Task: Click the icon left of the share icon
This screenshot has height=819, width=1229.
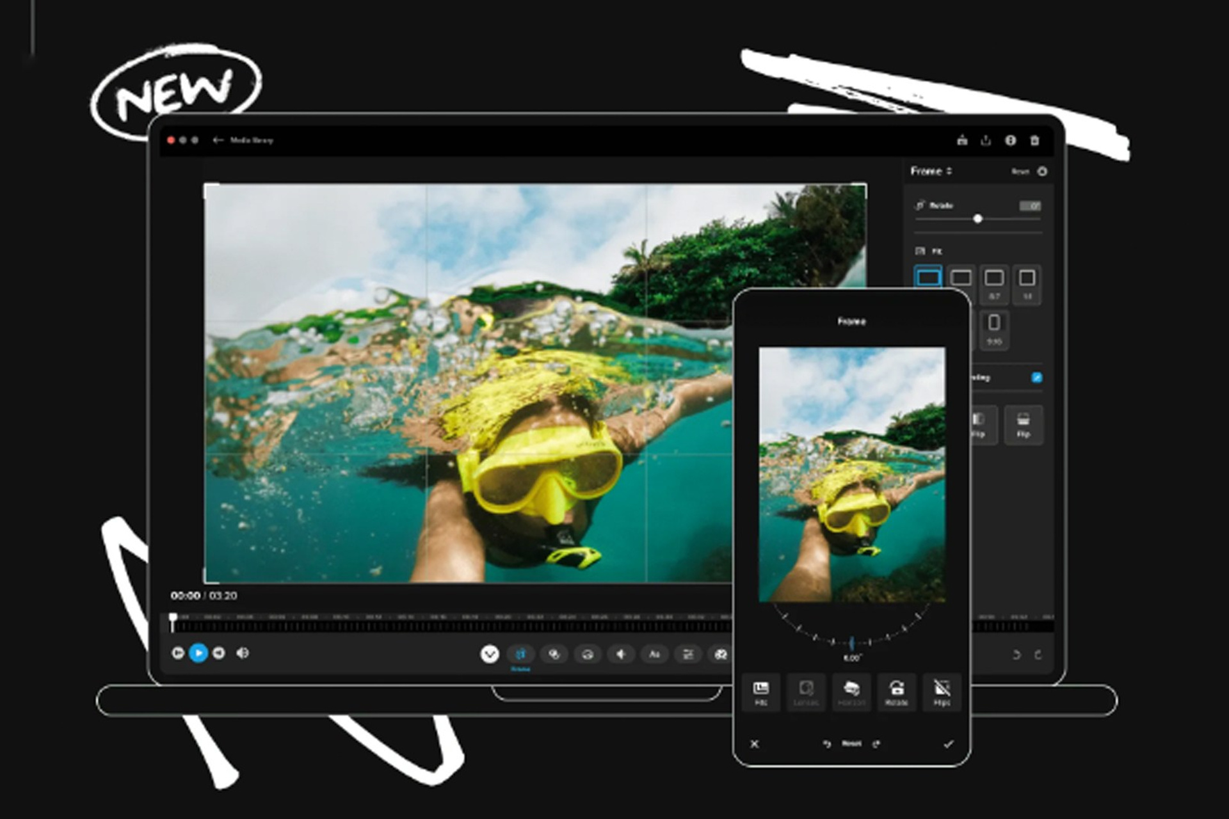Action: [962, 140]
